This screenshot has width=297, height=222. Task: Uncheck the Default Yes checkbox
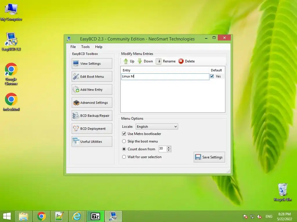point(212,76)
